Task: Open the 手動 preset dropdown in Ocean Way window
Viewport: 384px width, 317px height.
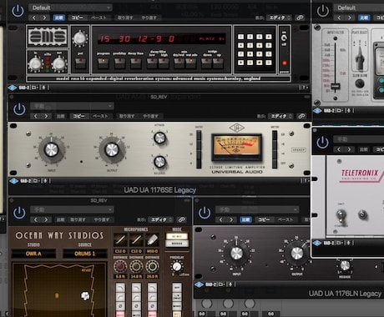Action: click(x=72, y=209)
